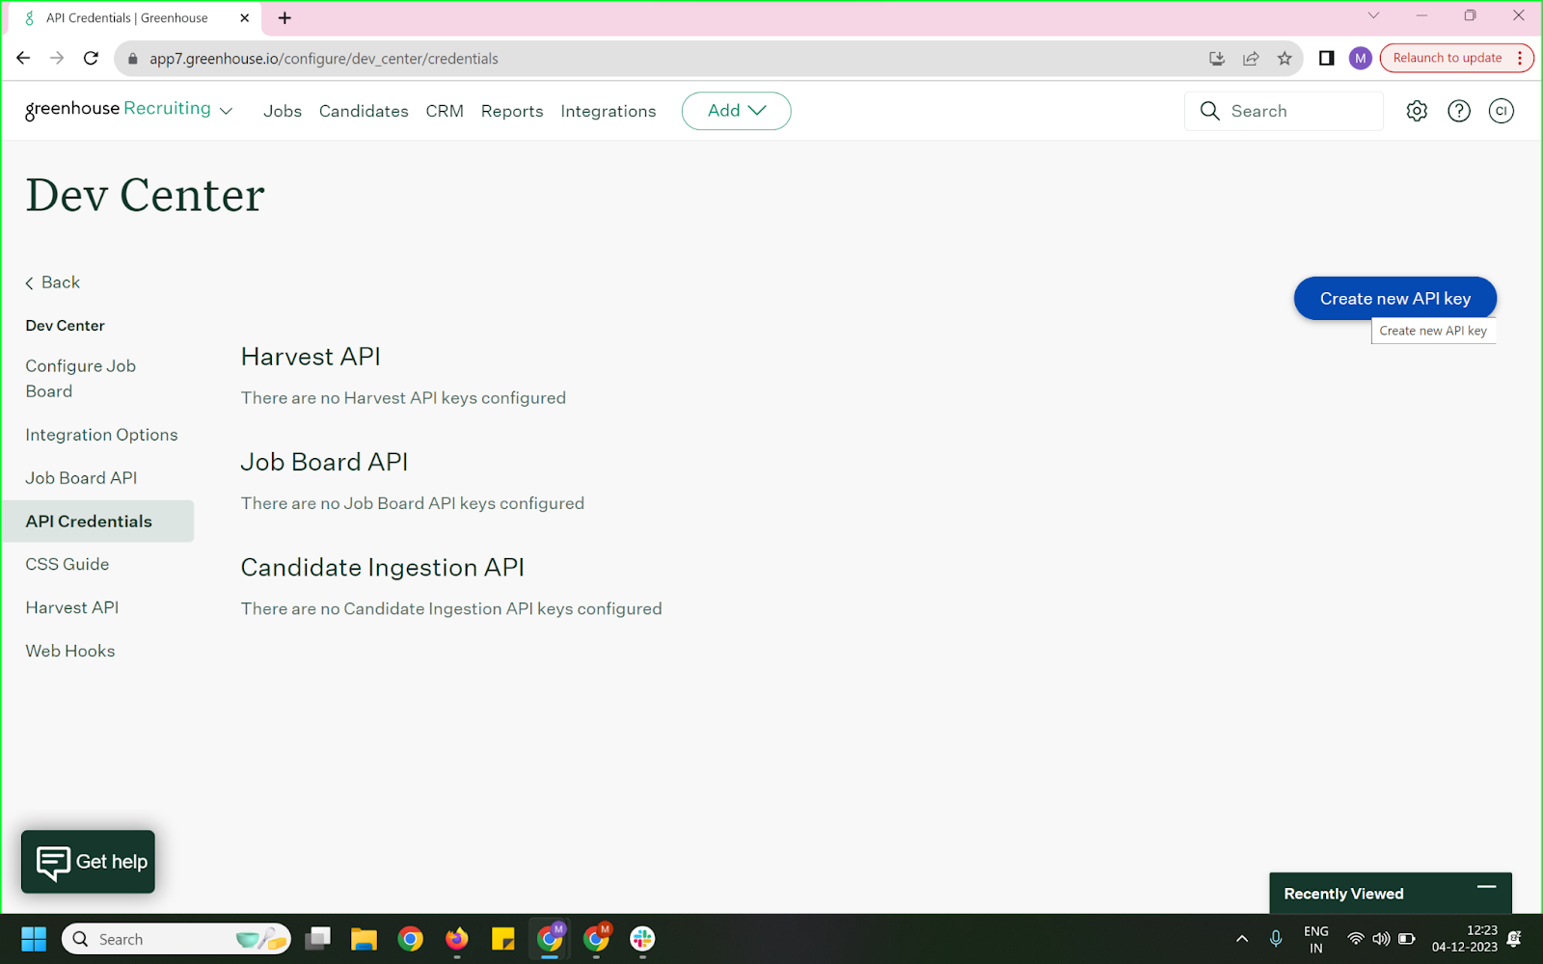View site info via the lock icon
The image size is (1543, 964).
pyautogui.click(x=133, y=59)
